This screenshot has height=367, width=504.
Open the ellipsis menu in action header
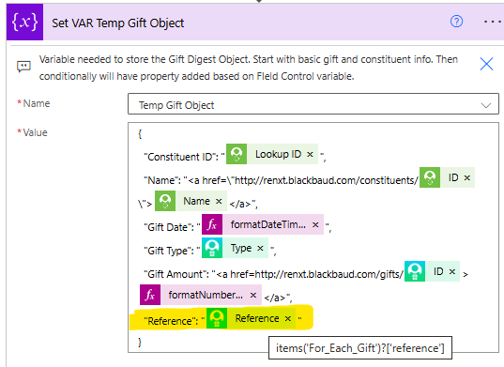(493, 22)
